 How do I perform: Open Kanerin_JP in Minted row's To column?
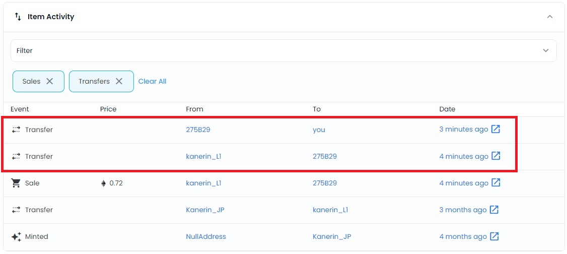point(332,237)
